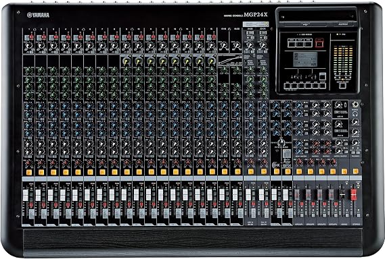This screenshot has height=259, width=385.
Task: Click the stereo channel 19/20 fader
Action: click(235, 195)
